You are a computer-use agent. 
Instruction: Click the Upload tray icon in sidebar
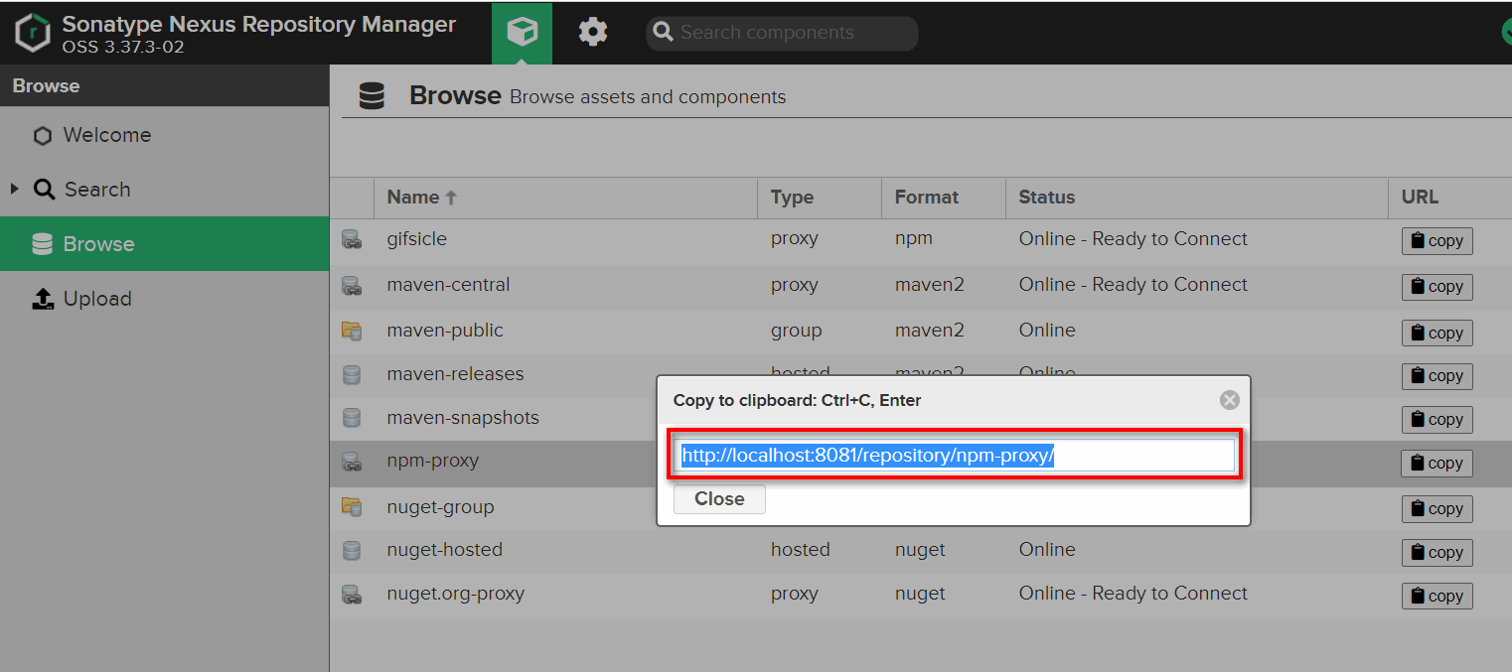pyautogui.click(x=43, y=299)
